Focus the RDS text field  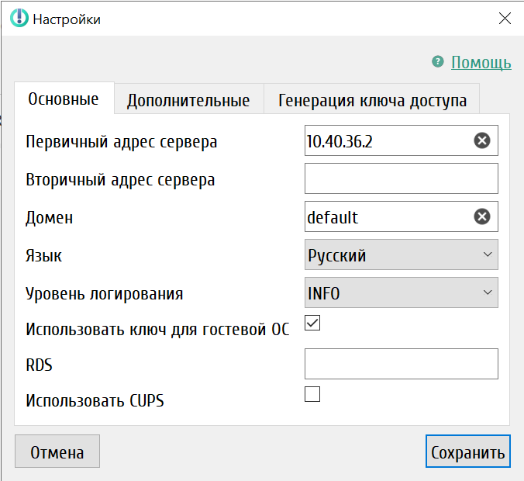[x=401, y=364]
